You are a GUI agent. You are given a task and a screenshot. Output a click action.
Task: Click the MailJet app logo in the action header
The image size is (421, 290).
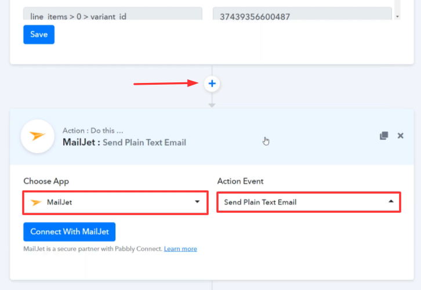click(x=38, y=136)
